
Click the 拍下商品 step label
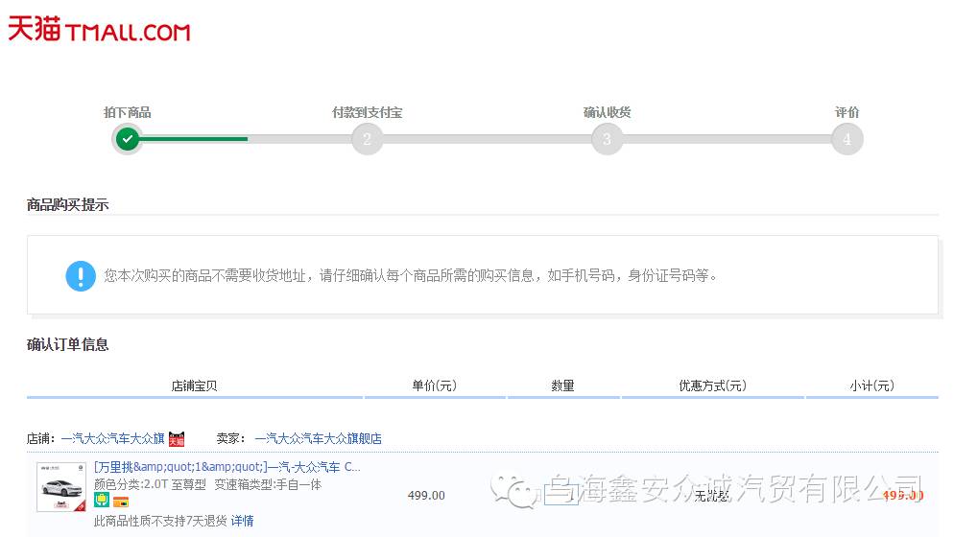(127, 112)
